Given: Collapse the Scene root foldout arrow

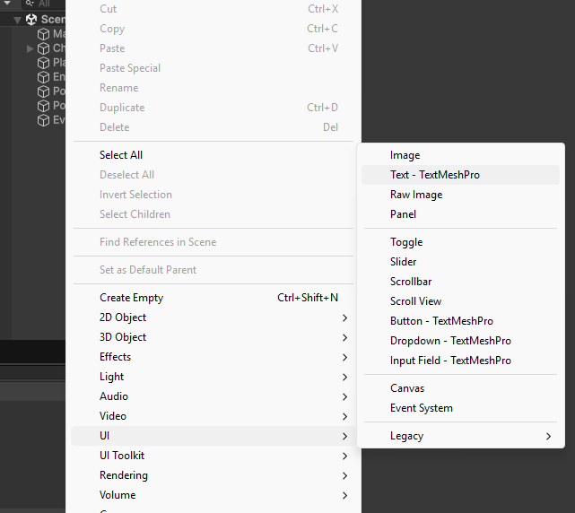Looking at the screenshot, I should (x=17, y=20).
